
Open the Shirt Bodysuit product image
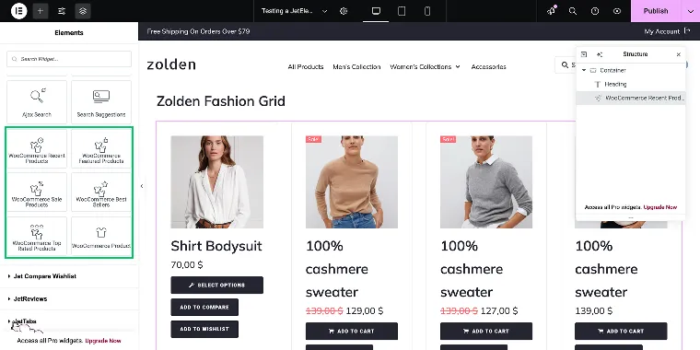tap(217, 182)
